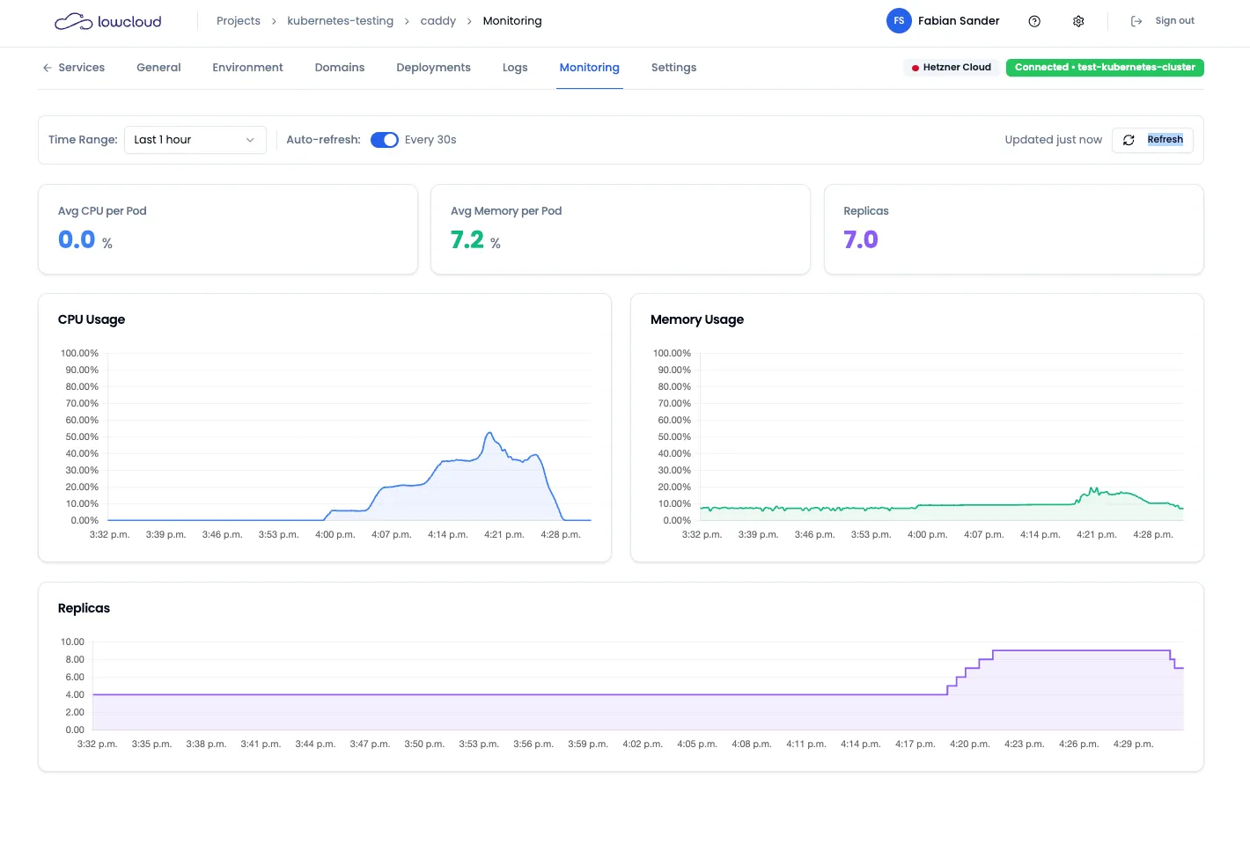Image resolution: width=1250 pixels, height=851 pixels.
Task: Switch to the Logs tab
Action: pos(515,68)
